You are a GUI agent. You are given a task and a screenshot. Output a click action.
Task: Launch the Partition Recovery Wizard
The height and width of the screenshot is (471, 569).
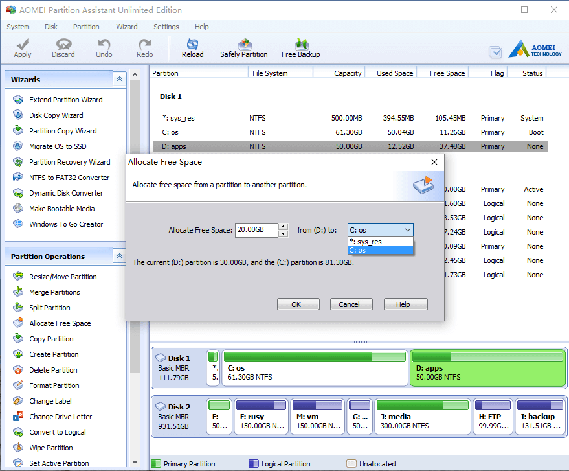70,162
